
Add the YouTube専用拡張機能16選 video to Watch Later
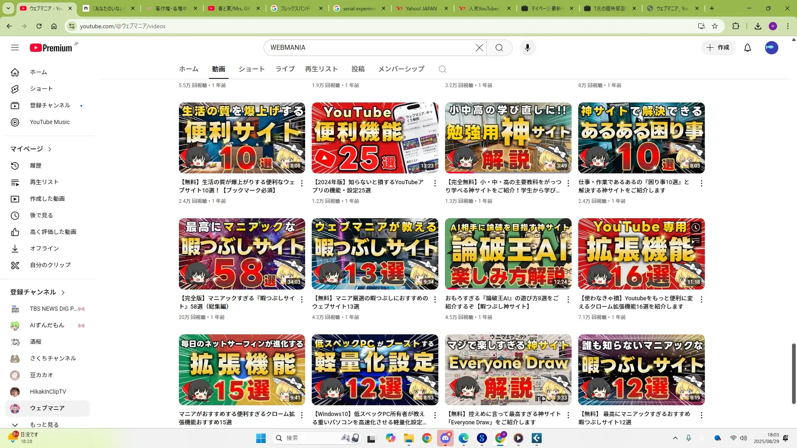695,227
